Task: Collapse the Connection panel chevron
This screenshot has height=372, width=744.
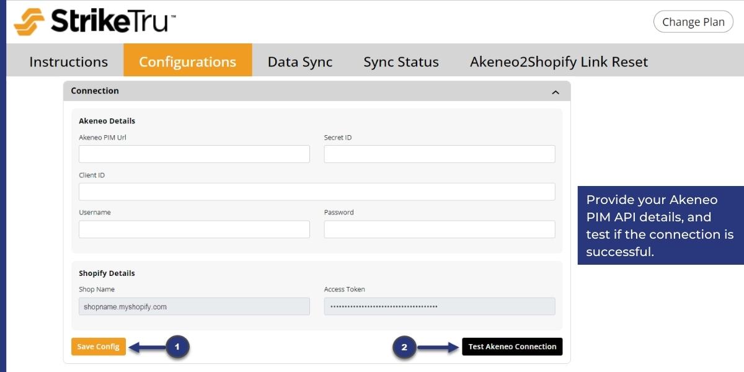Action: pyautogui.click(x=556, y=92)
